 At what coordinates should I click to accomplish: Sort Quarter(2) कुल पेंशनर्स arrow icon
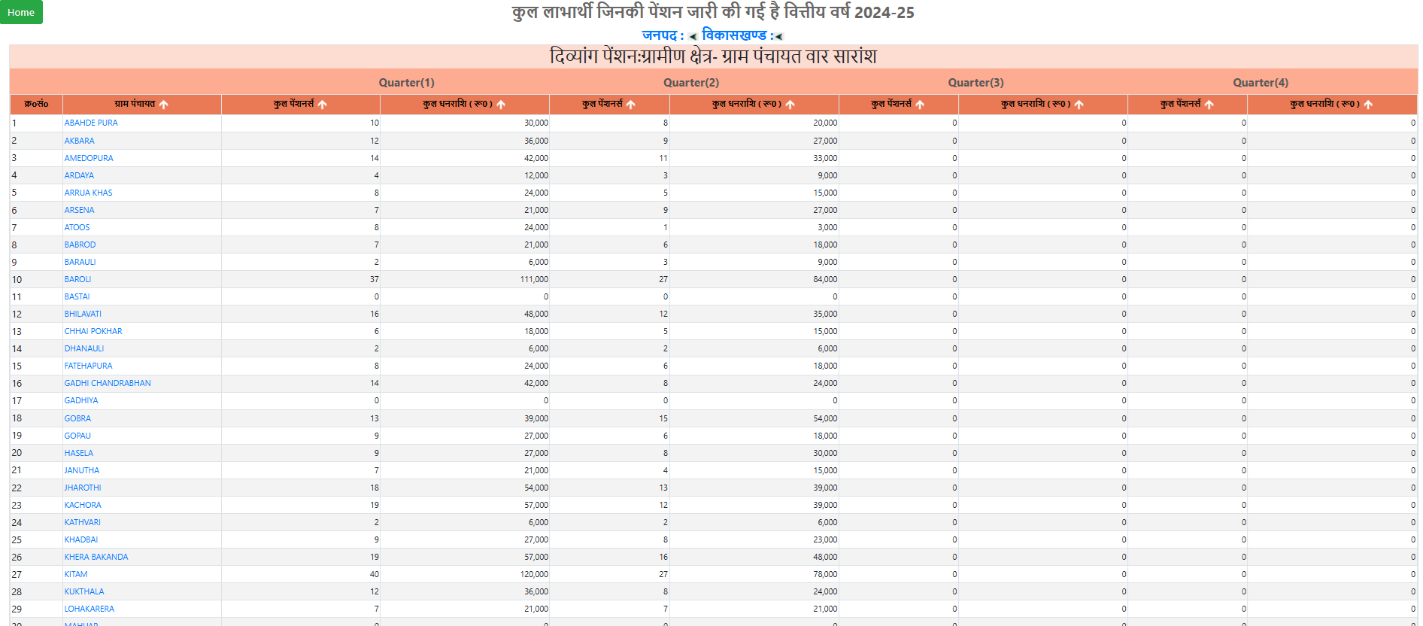[631, 105]
